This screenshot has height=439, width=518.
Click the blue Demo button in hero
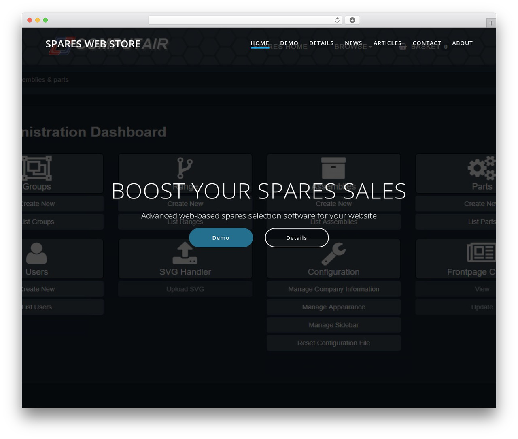[221, 238]
